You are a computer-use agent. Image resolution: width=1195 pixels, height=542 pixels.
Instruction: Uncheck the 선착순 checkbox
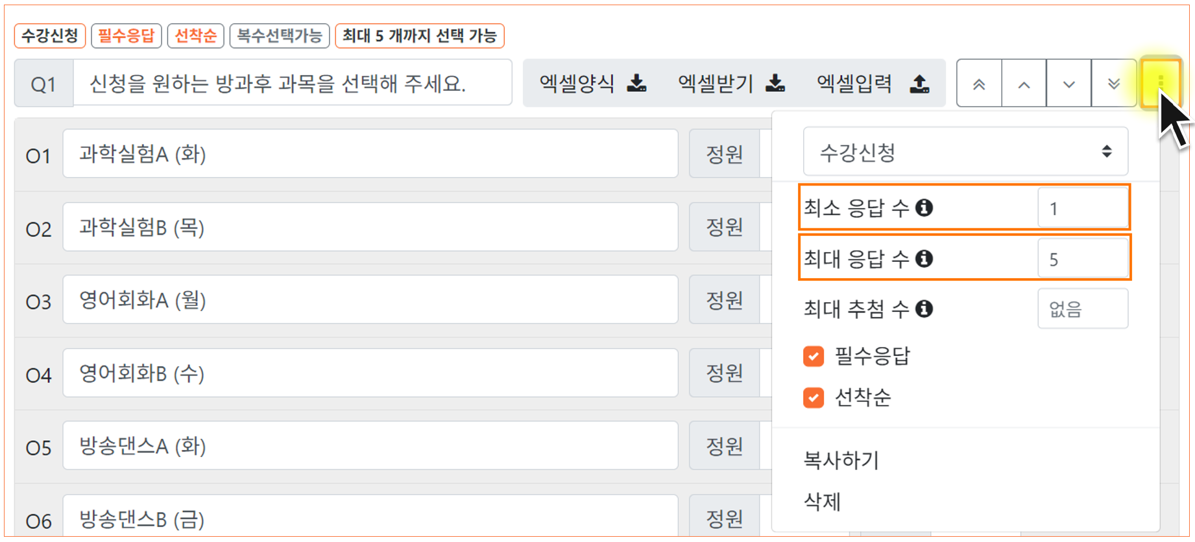click(814, 397)
